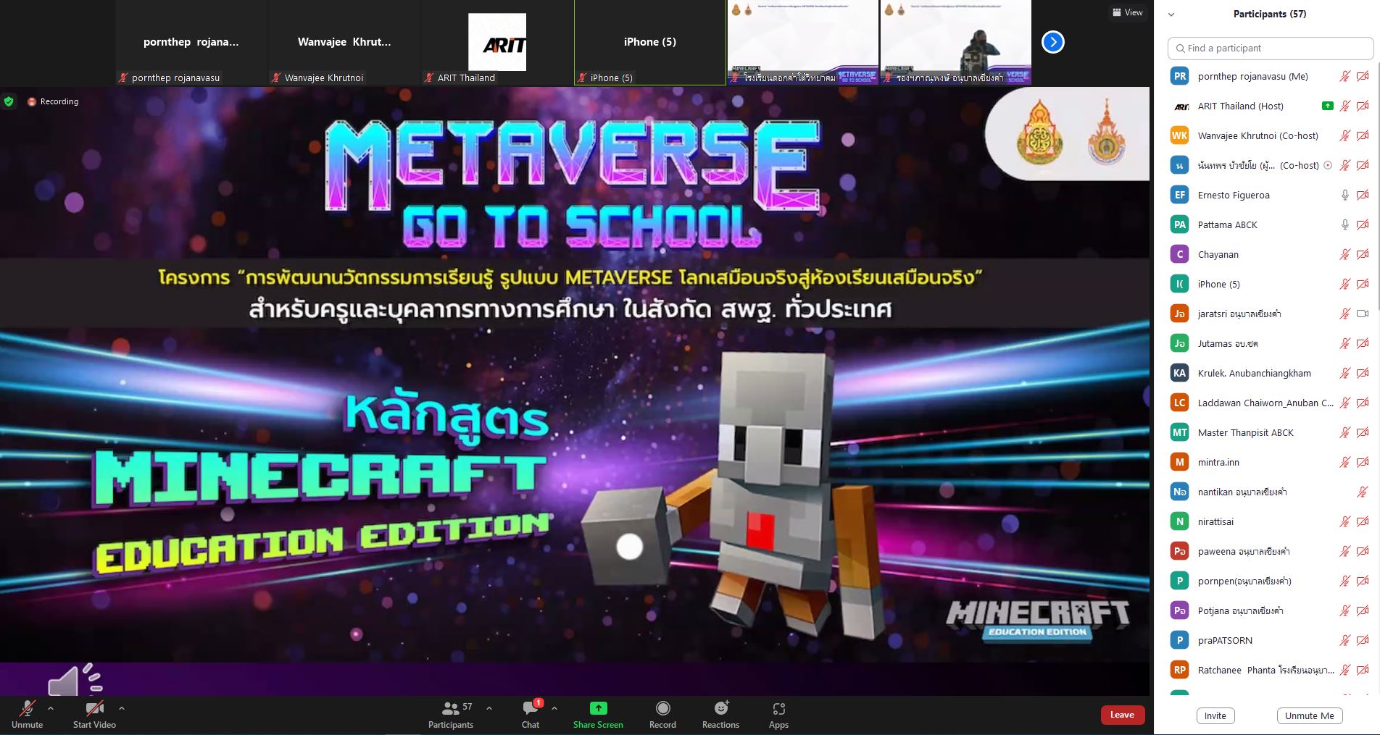
Task: Toggle video icon for Chayanan
Action: pyautogui.click(x=1363, y=254)
